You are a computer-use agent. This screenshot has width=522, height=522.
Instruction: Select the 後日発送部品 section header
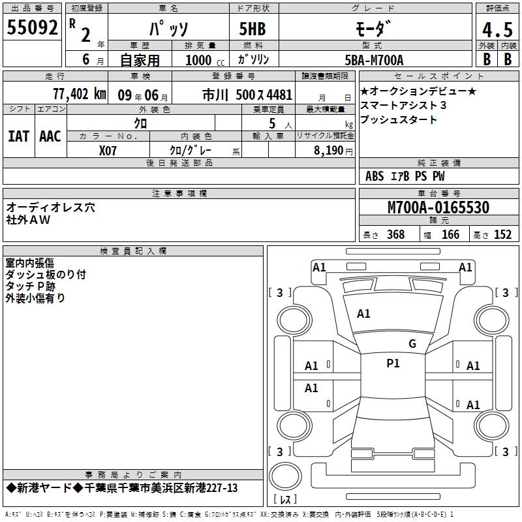(179, 162)
